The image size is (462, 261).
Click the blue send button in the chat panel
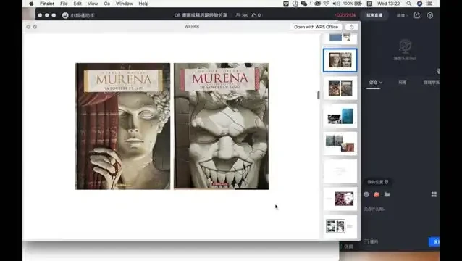click(x=434, y=241)
